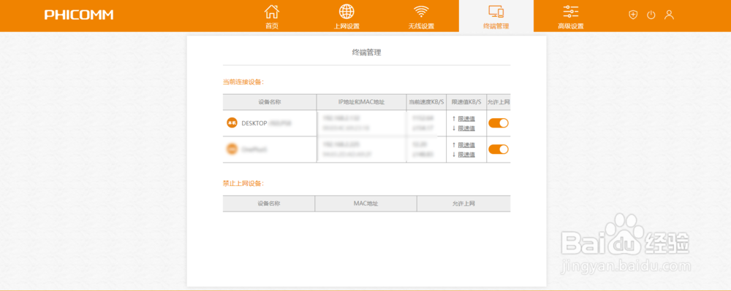This screenshot has width=731, height=291.
Task: Switch to 高级设置 tab label
Action: [571, 26]
